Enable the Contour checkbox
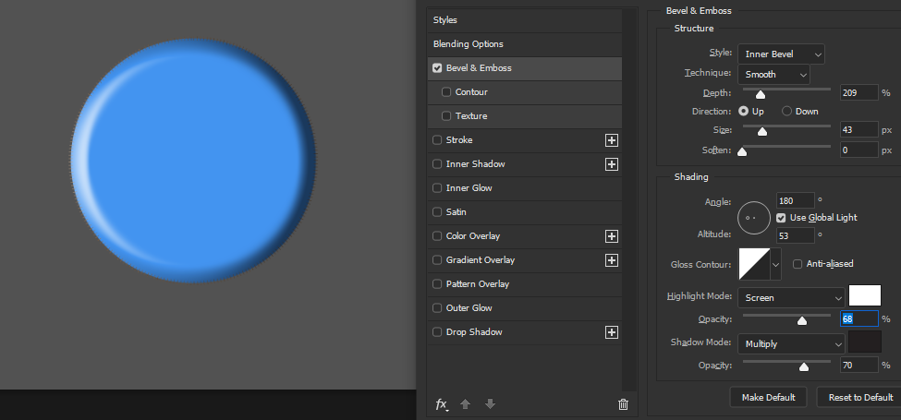901x420 pixels. click(446, 91)
